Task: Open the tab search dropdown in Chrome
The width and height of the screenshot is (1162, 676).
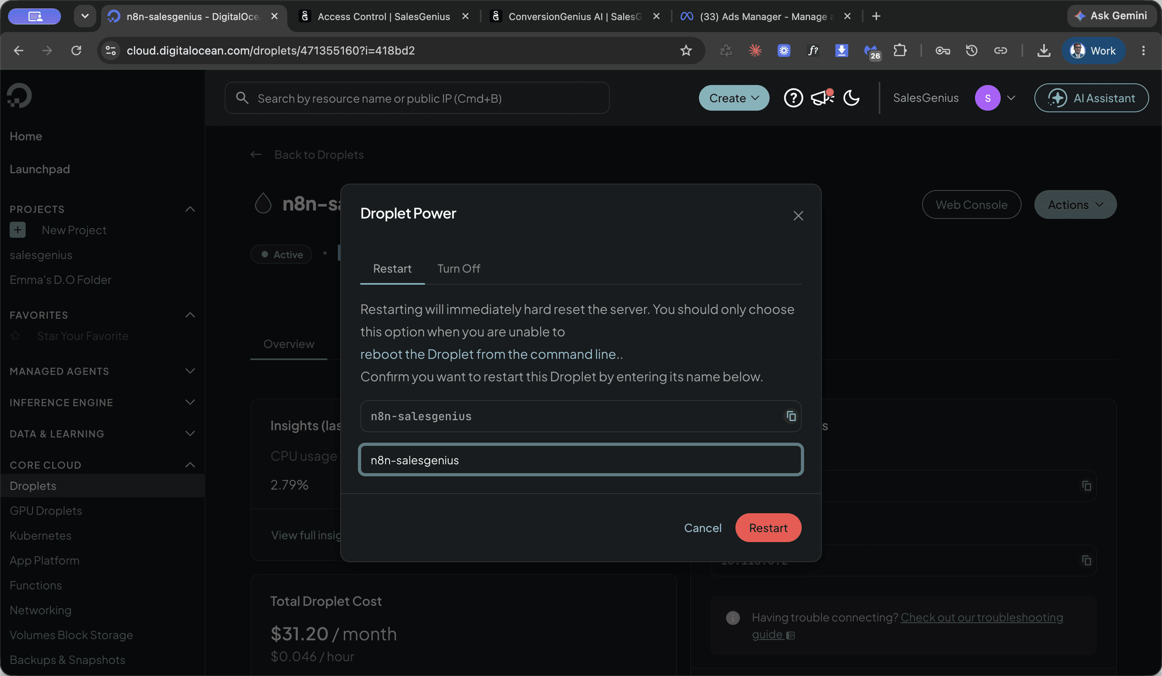Action: click(x=85, y=16)
